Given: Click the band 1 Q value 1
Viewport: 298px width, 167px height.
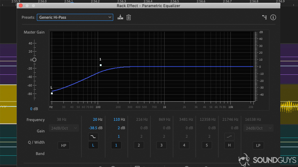Looking at the screenshot, I should [119, 136].
